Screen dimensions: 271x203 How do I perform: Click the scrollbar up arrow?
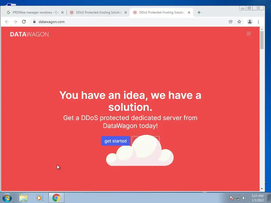(262, 29)
